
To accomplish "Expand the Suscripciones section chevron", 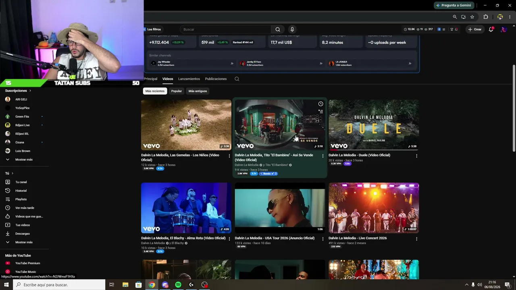I will click(x=30, y=91).
